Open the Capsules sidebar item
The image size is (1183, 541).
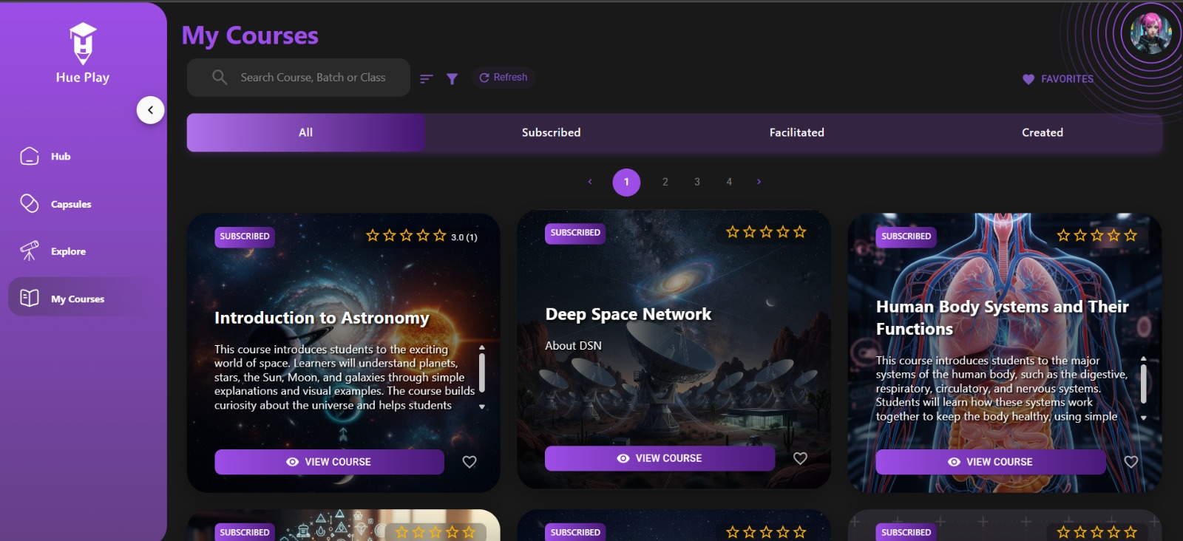click(x=83, y=204)
